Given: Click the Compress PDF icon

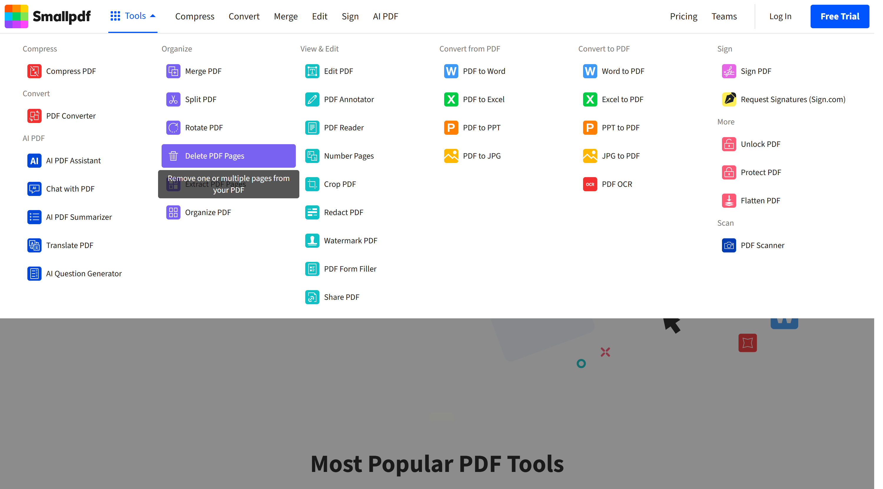Looking at the screenshot, I should pos(34,71).
